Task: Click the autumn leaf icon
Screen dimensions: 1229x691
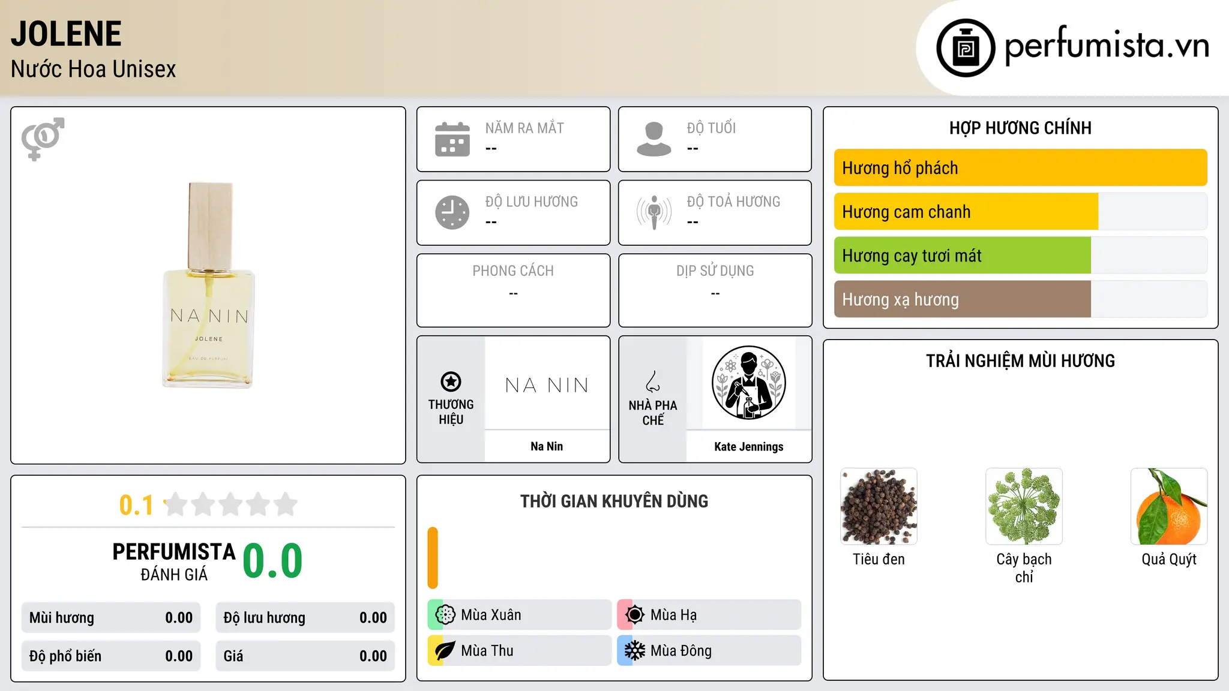Action: [x=445, y=650]
